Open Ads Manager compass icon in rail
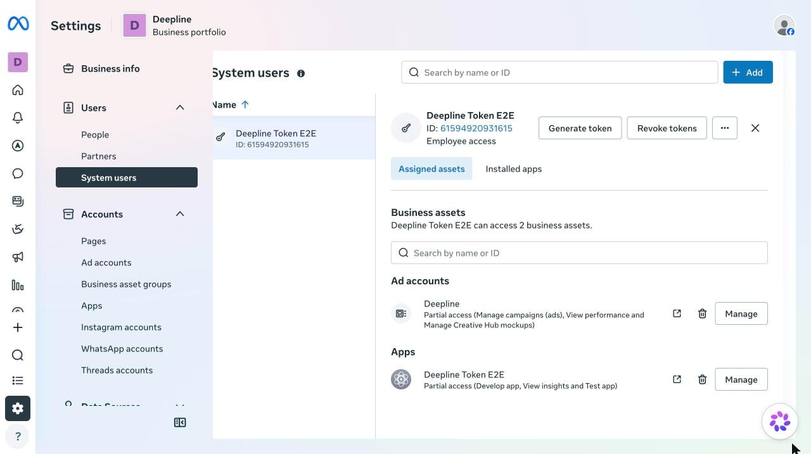 click(18, 146)
